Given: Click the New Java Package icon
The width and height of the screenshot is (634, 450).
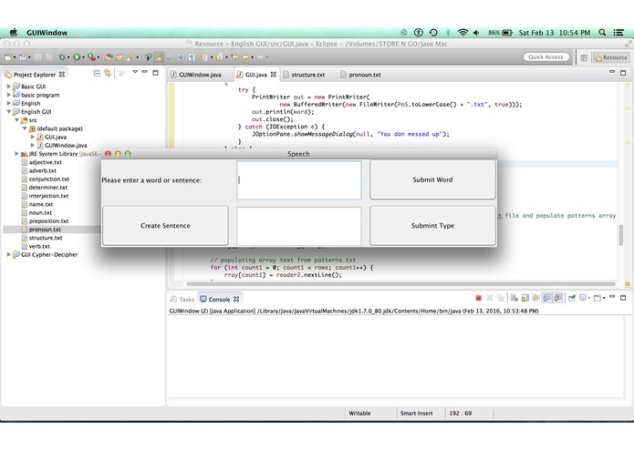Looking at the screenshot, I should click(x=109, y=57).
